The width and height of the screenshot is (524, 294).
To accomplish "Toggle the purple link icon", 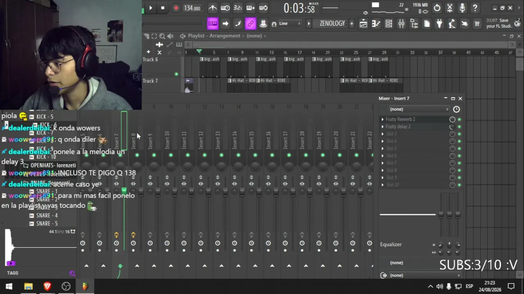I will [x=251, y=24].
